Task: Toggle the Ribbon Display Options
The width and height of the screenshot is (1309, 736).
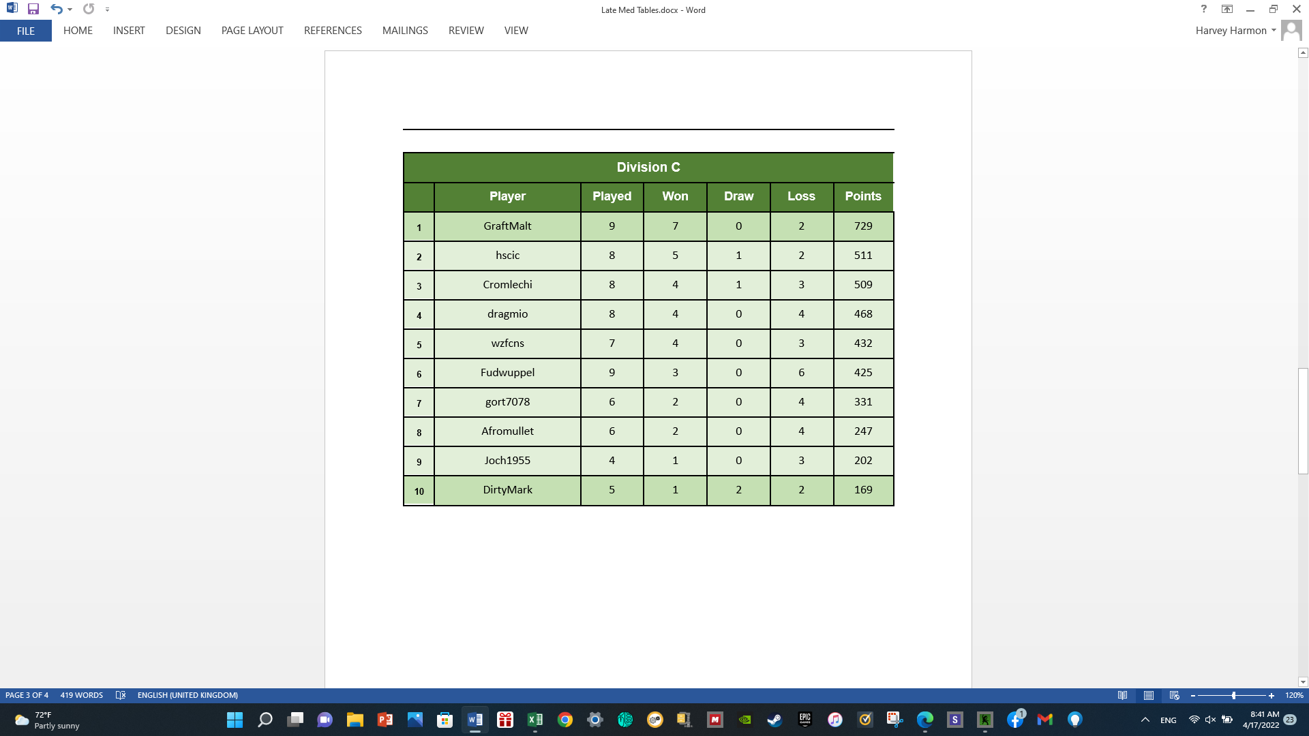Action: pos(1227,10)
